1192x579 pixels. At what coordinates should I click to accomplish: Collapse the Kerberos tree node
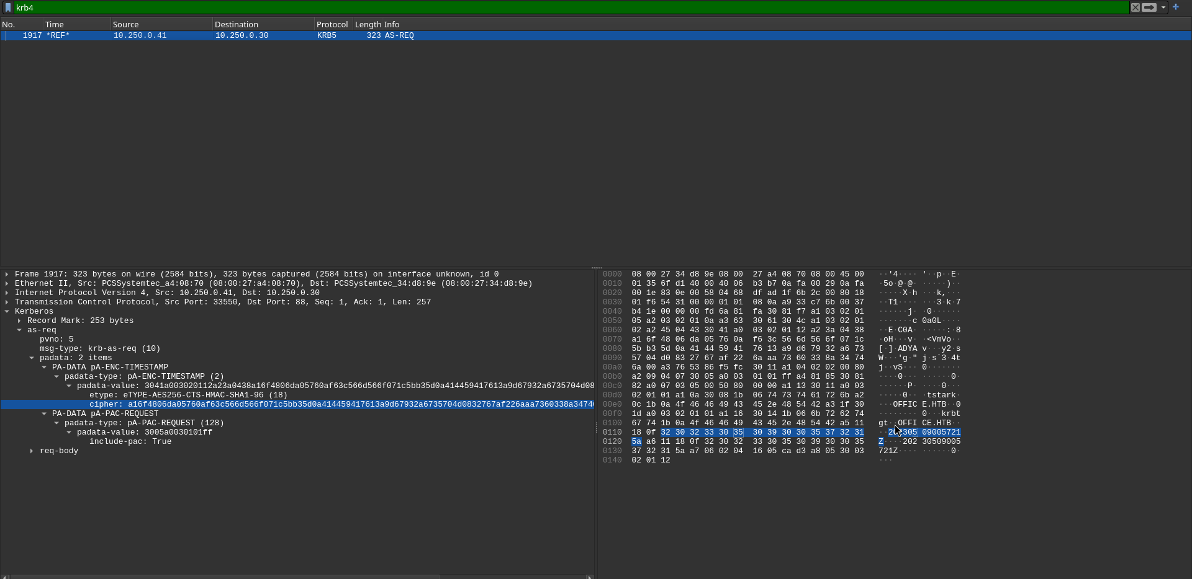point(7,311)
